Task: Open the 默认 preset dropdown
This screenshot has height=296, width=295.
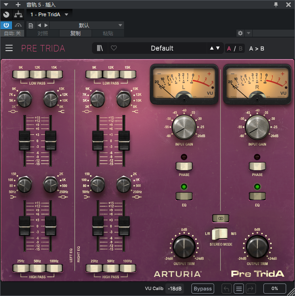Action: pyautogui.click(x=87, y=26)
